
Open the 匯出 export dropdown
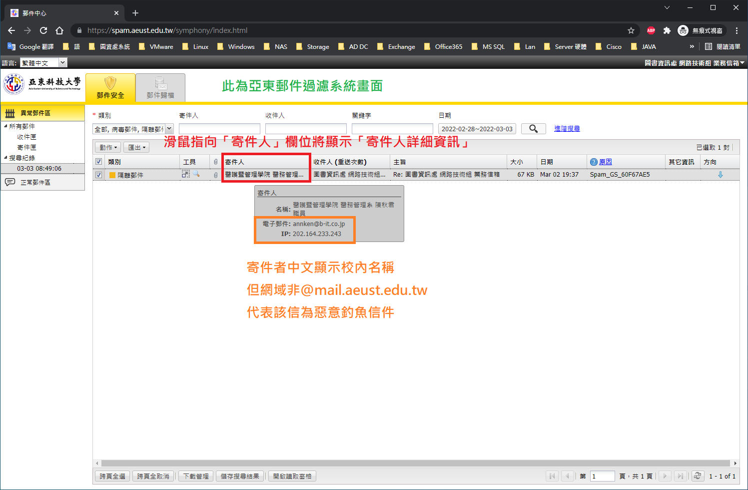click(136, 147)
